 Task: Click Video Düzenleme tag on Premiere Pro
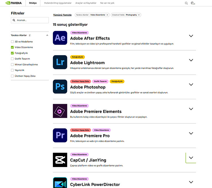(102, 130)
